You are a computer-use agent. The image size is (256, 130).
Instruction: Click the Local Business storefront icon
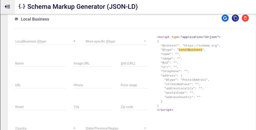point(16,19)
